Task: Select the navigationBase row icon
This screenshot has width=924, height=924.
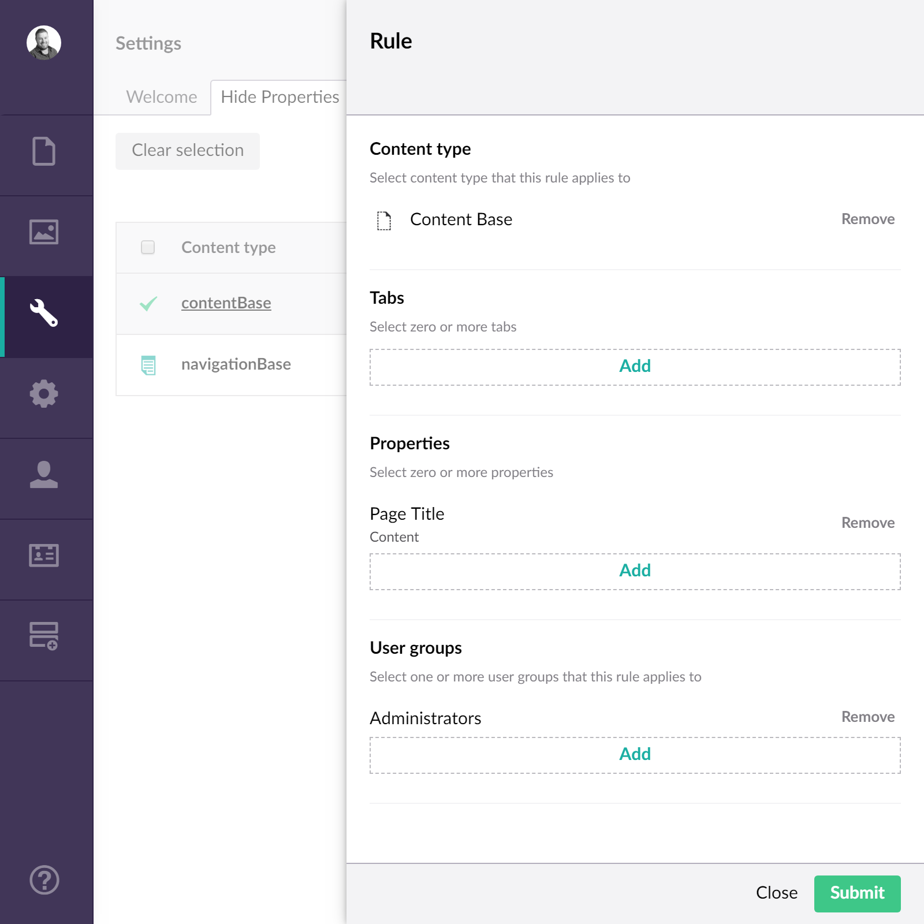Action: [x=148, y=365]
